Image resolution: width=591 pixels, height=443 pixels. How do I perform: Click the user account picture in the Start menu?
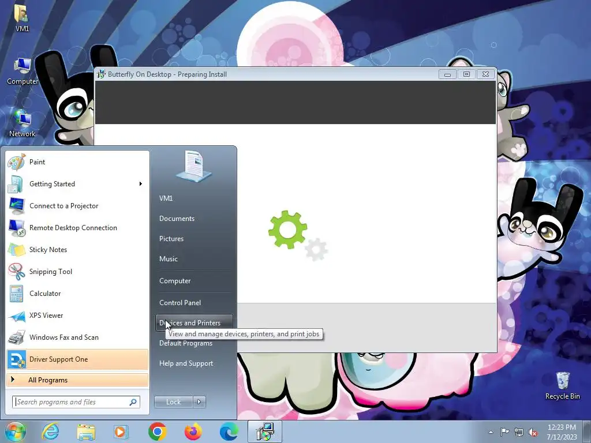[x=194, y=166]
